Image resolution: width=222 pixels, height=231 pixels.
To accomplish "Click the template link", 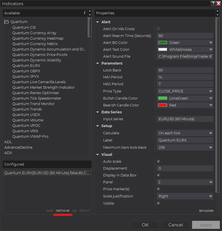I will [206, 211].
